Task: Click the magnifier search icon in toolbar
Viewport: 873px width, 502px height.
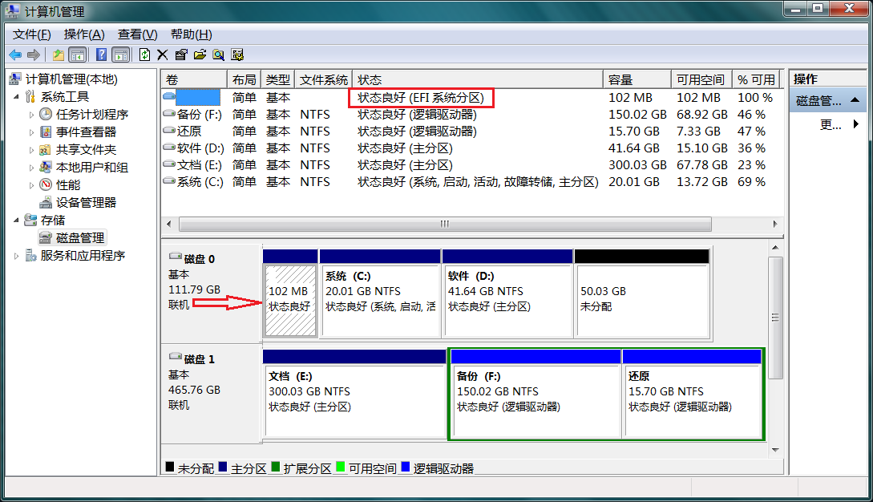Action: tap(218, 55)
